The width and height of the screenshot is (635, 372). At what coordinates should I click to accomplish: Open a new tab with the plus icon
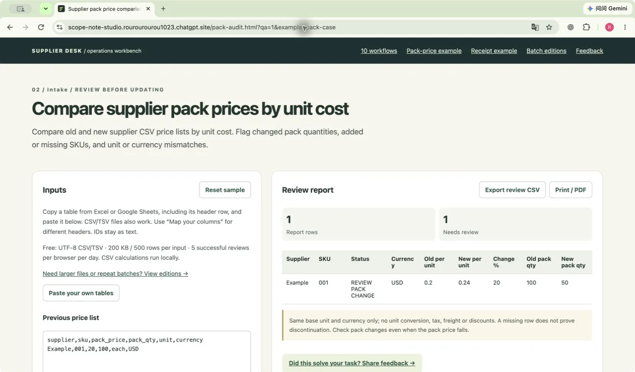pos(163,9)
